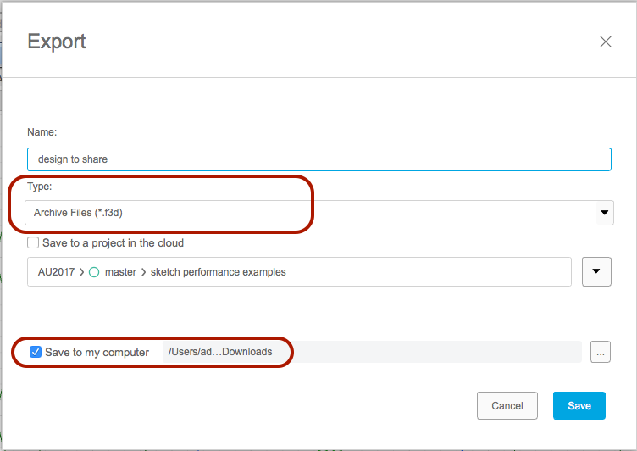Image resolution: width=637 pixels, height=451 pixels.
Task: Open the cloud project location dropdown button
Action: point(596,271)
